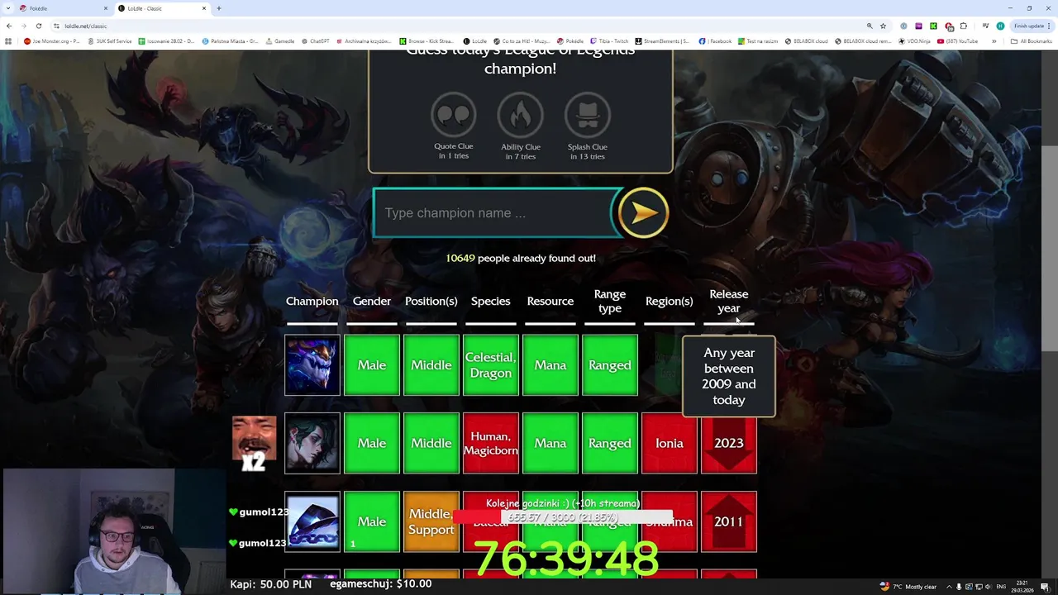Screen dimensions: 1058x595
Task: Open a new browser tab
Action: pyautogui.click(x=219, y=8)
